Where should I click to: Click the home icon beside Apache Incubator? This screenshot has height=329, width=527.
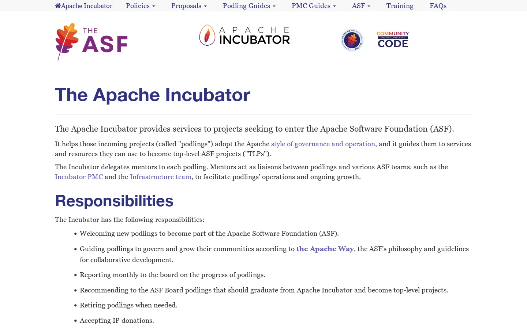tap(58, 6)
